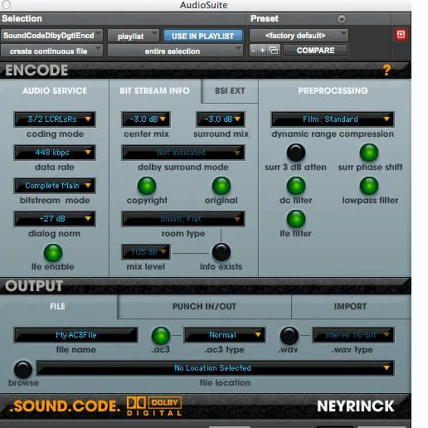Open the factory default preset dropdown
Screen dimensions: 428x428
coord(299,36)
